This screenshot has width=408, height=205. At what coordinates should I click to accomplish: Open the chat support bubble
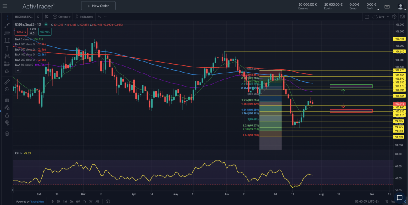coord(400,198)
